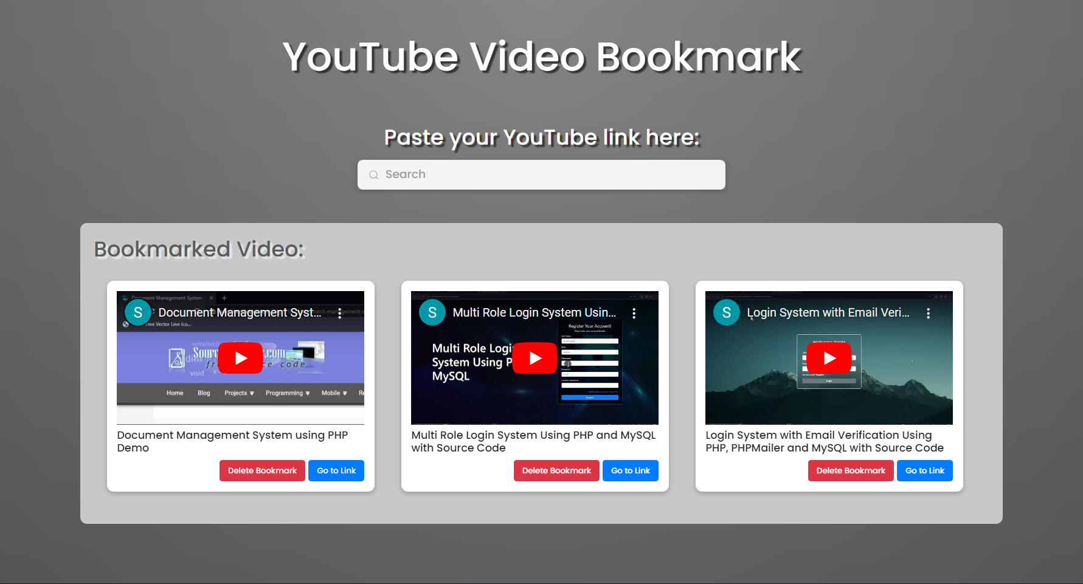Open embedded title 'Login System with Email Veri...'

[x=828, y=312]
